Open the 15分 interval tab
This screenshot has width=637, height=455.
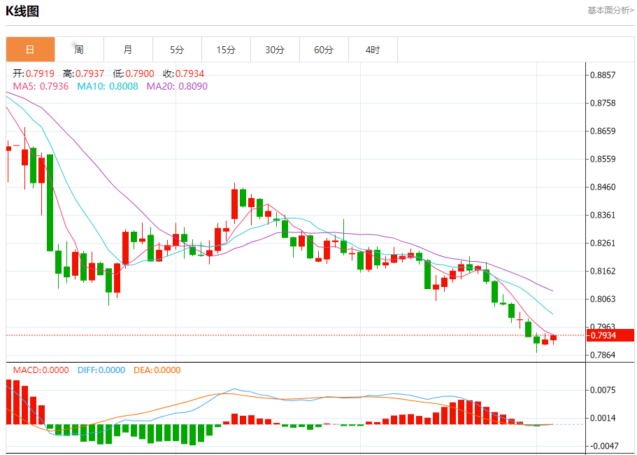(x=227, y=50)
